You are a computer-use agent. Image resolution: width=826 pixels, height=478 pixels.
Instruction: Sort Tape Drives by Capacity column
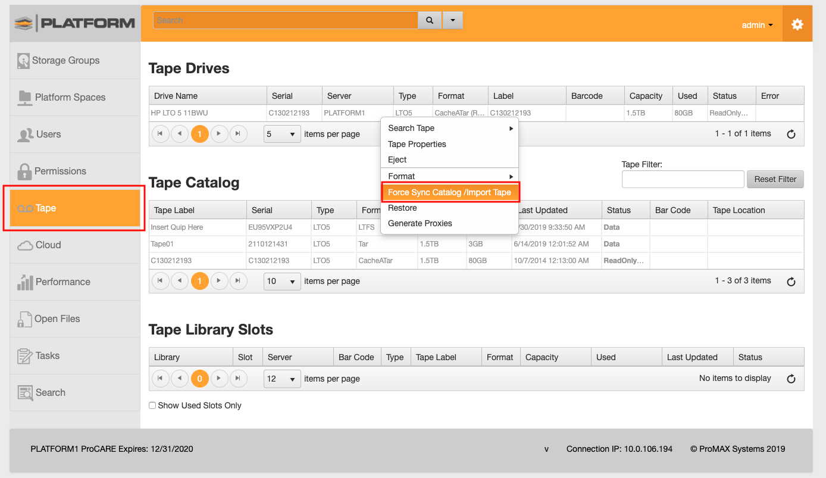[649, 96]
